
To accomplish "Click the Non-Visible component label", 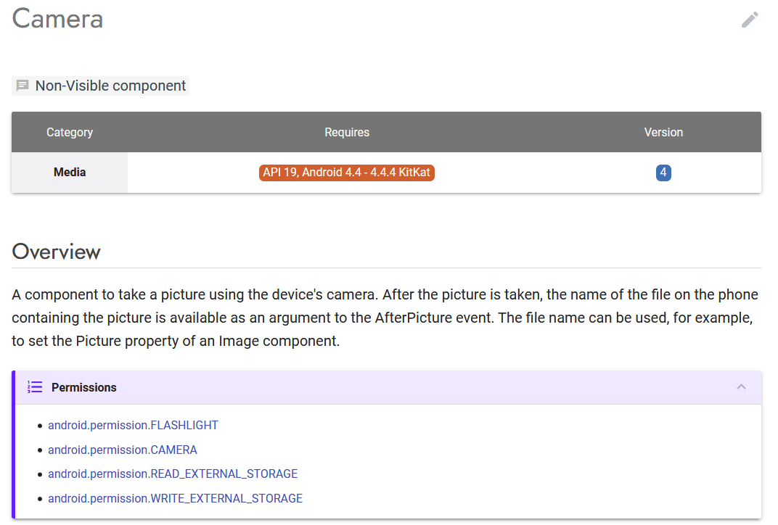I will [110, 86].
